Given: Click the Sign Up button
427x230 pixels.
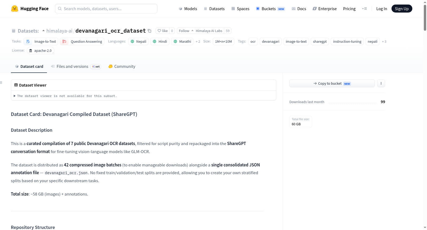Looking at the screenshot, I should click(402, 9).
